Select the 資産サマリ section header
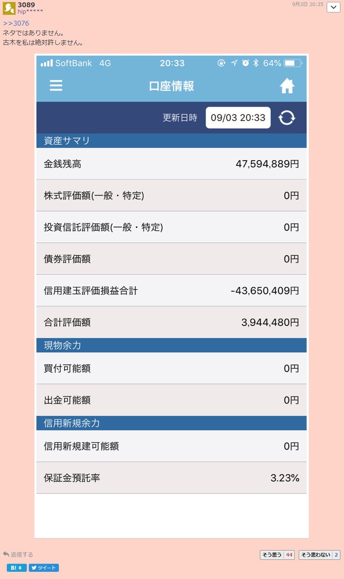This screenshot has height=579, width=344. click(171, 141)
